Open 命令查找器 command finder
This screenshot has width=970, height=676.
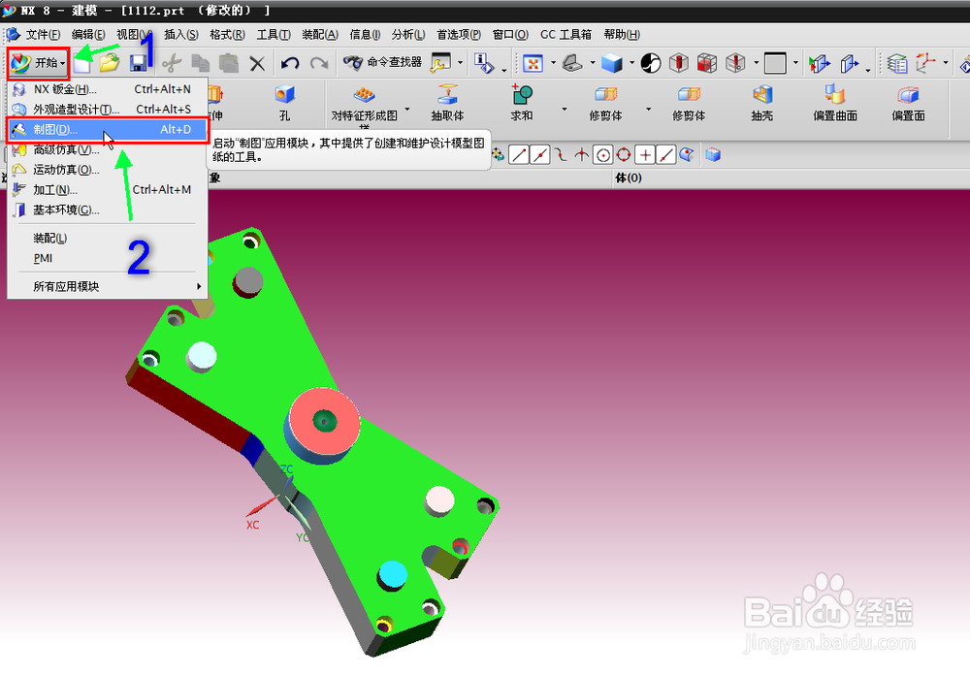[383, 62]
